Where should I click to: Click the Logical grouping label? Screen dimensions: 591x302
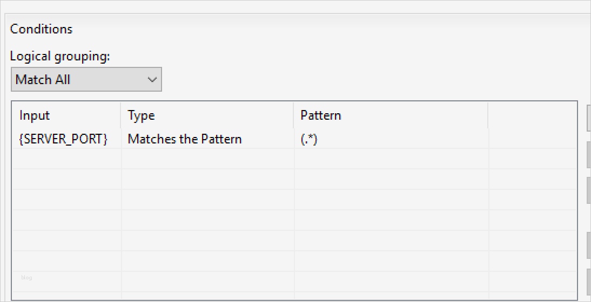point(60,56)
